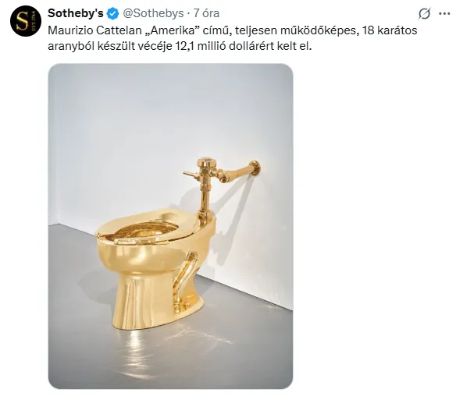Open the Sotheby's profile avatar
Screen dimensions: 456x396
pos(26,21)
